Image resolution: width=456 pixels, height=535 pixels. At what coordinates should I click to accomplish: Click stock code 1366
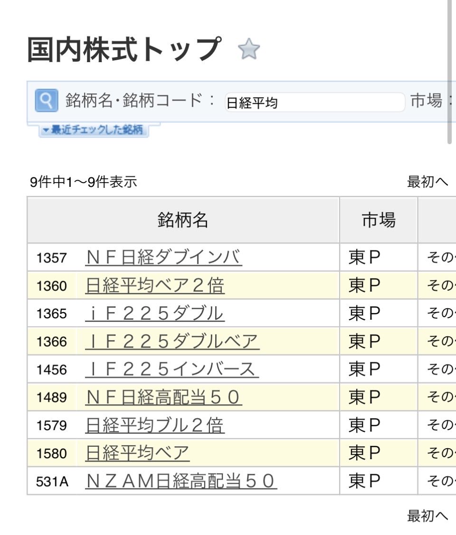pos(52,342)
